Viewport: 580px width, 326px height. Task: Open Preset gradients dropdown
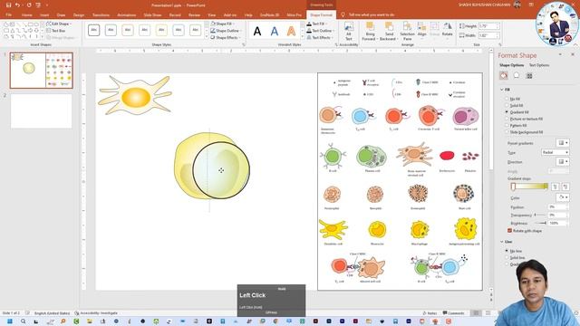(x=563, y=143)
